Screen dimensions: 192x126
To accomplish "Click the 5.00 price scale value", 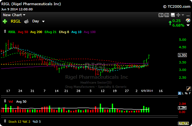I will coord(183,40).
